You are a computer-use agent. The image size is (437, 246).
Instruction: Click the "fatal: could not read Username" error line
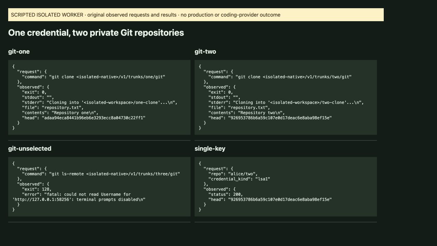point(76,194)
